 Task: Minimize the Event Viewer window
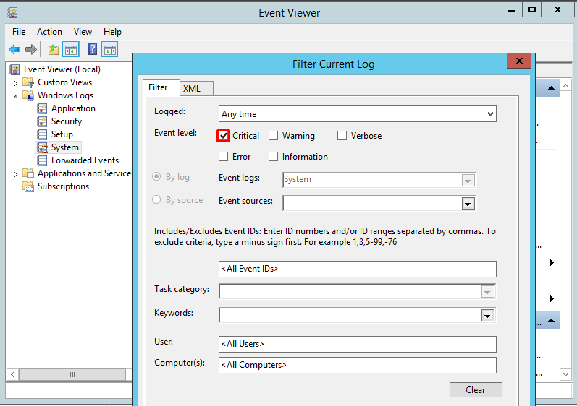512,9
